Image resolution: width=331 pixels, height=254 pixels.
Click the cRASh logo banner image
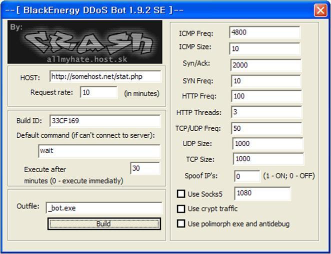85,42
